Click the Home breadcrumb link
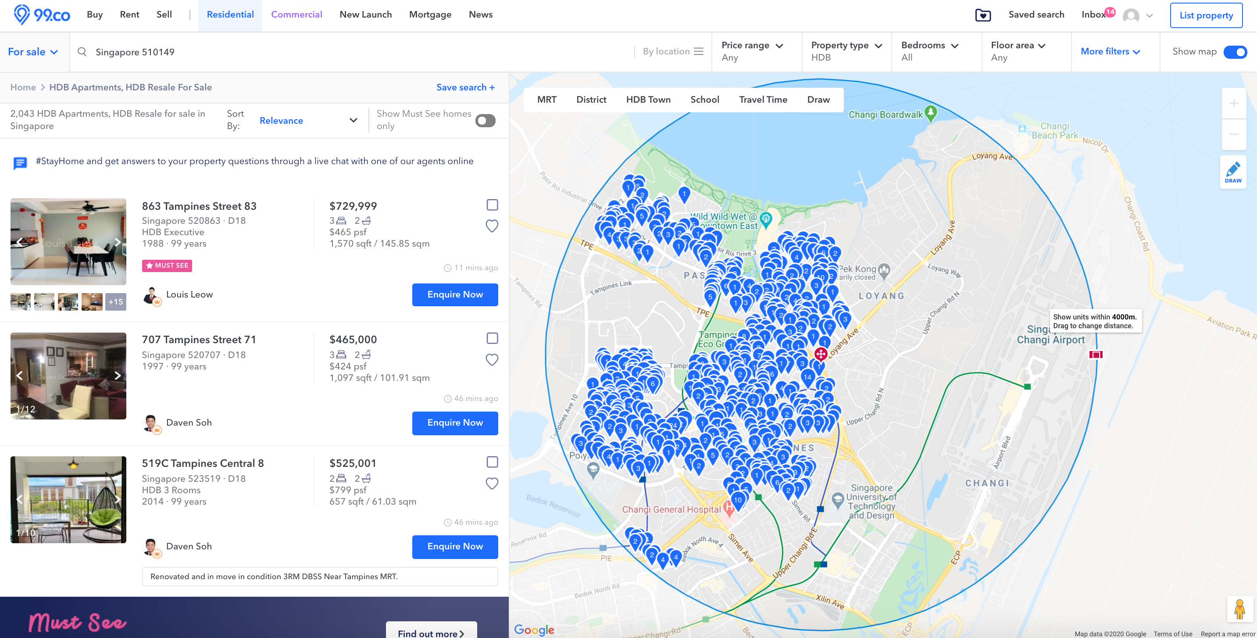 click(x=23, y=87)
